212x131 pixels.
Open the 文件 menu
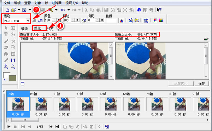coord(7,3)
